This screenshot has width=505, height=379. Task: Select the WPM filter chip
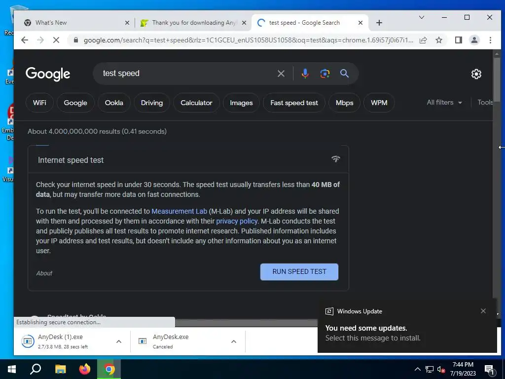[x=379, y=103]
